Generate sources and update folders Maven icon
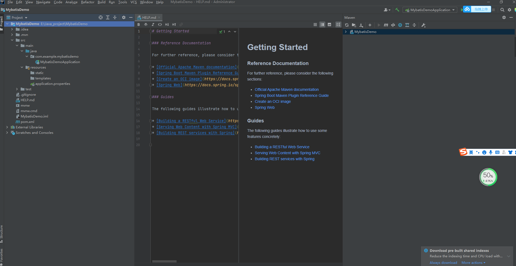Image resolution: width=516 pixels, height=266 pixels. point(354,25)
